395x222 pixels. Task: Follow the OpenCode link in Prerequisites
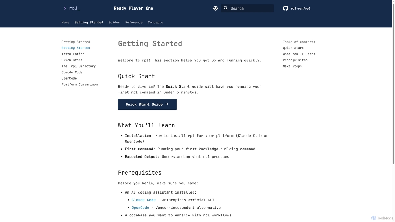140,208
